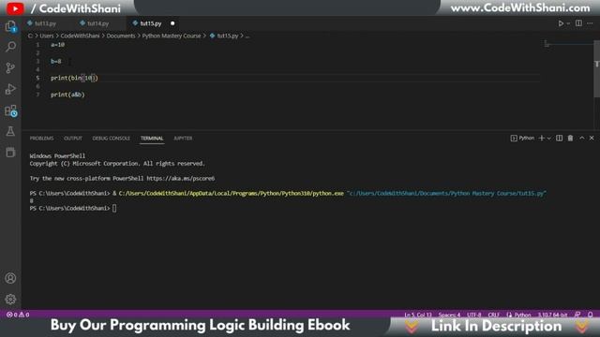Select the Python terminal shell label
The width and height of the screenshot is (600, 337).
pos(522,138)
